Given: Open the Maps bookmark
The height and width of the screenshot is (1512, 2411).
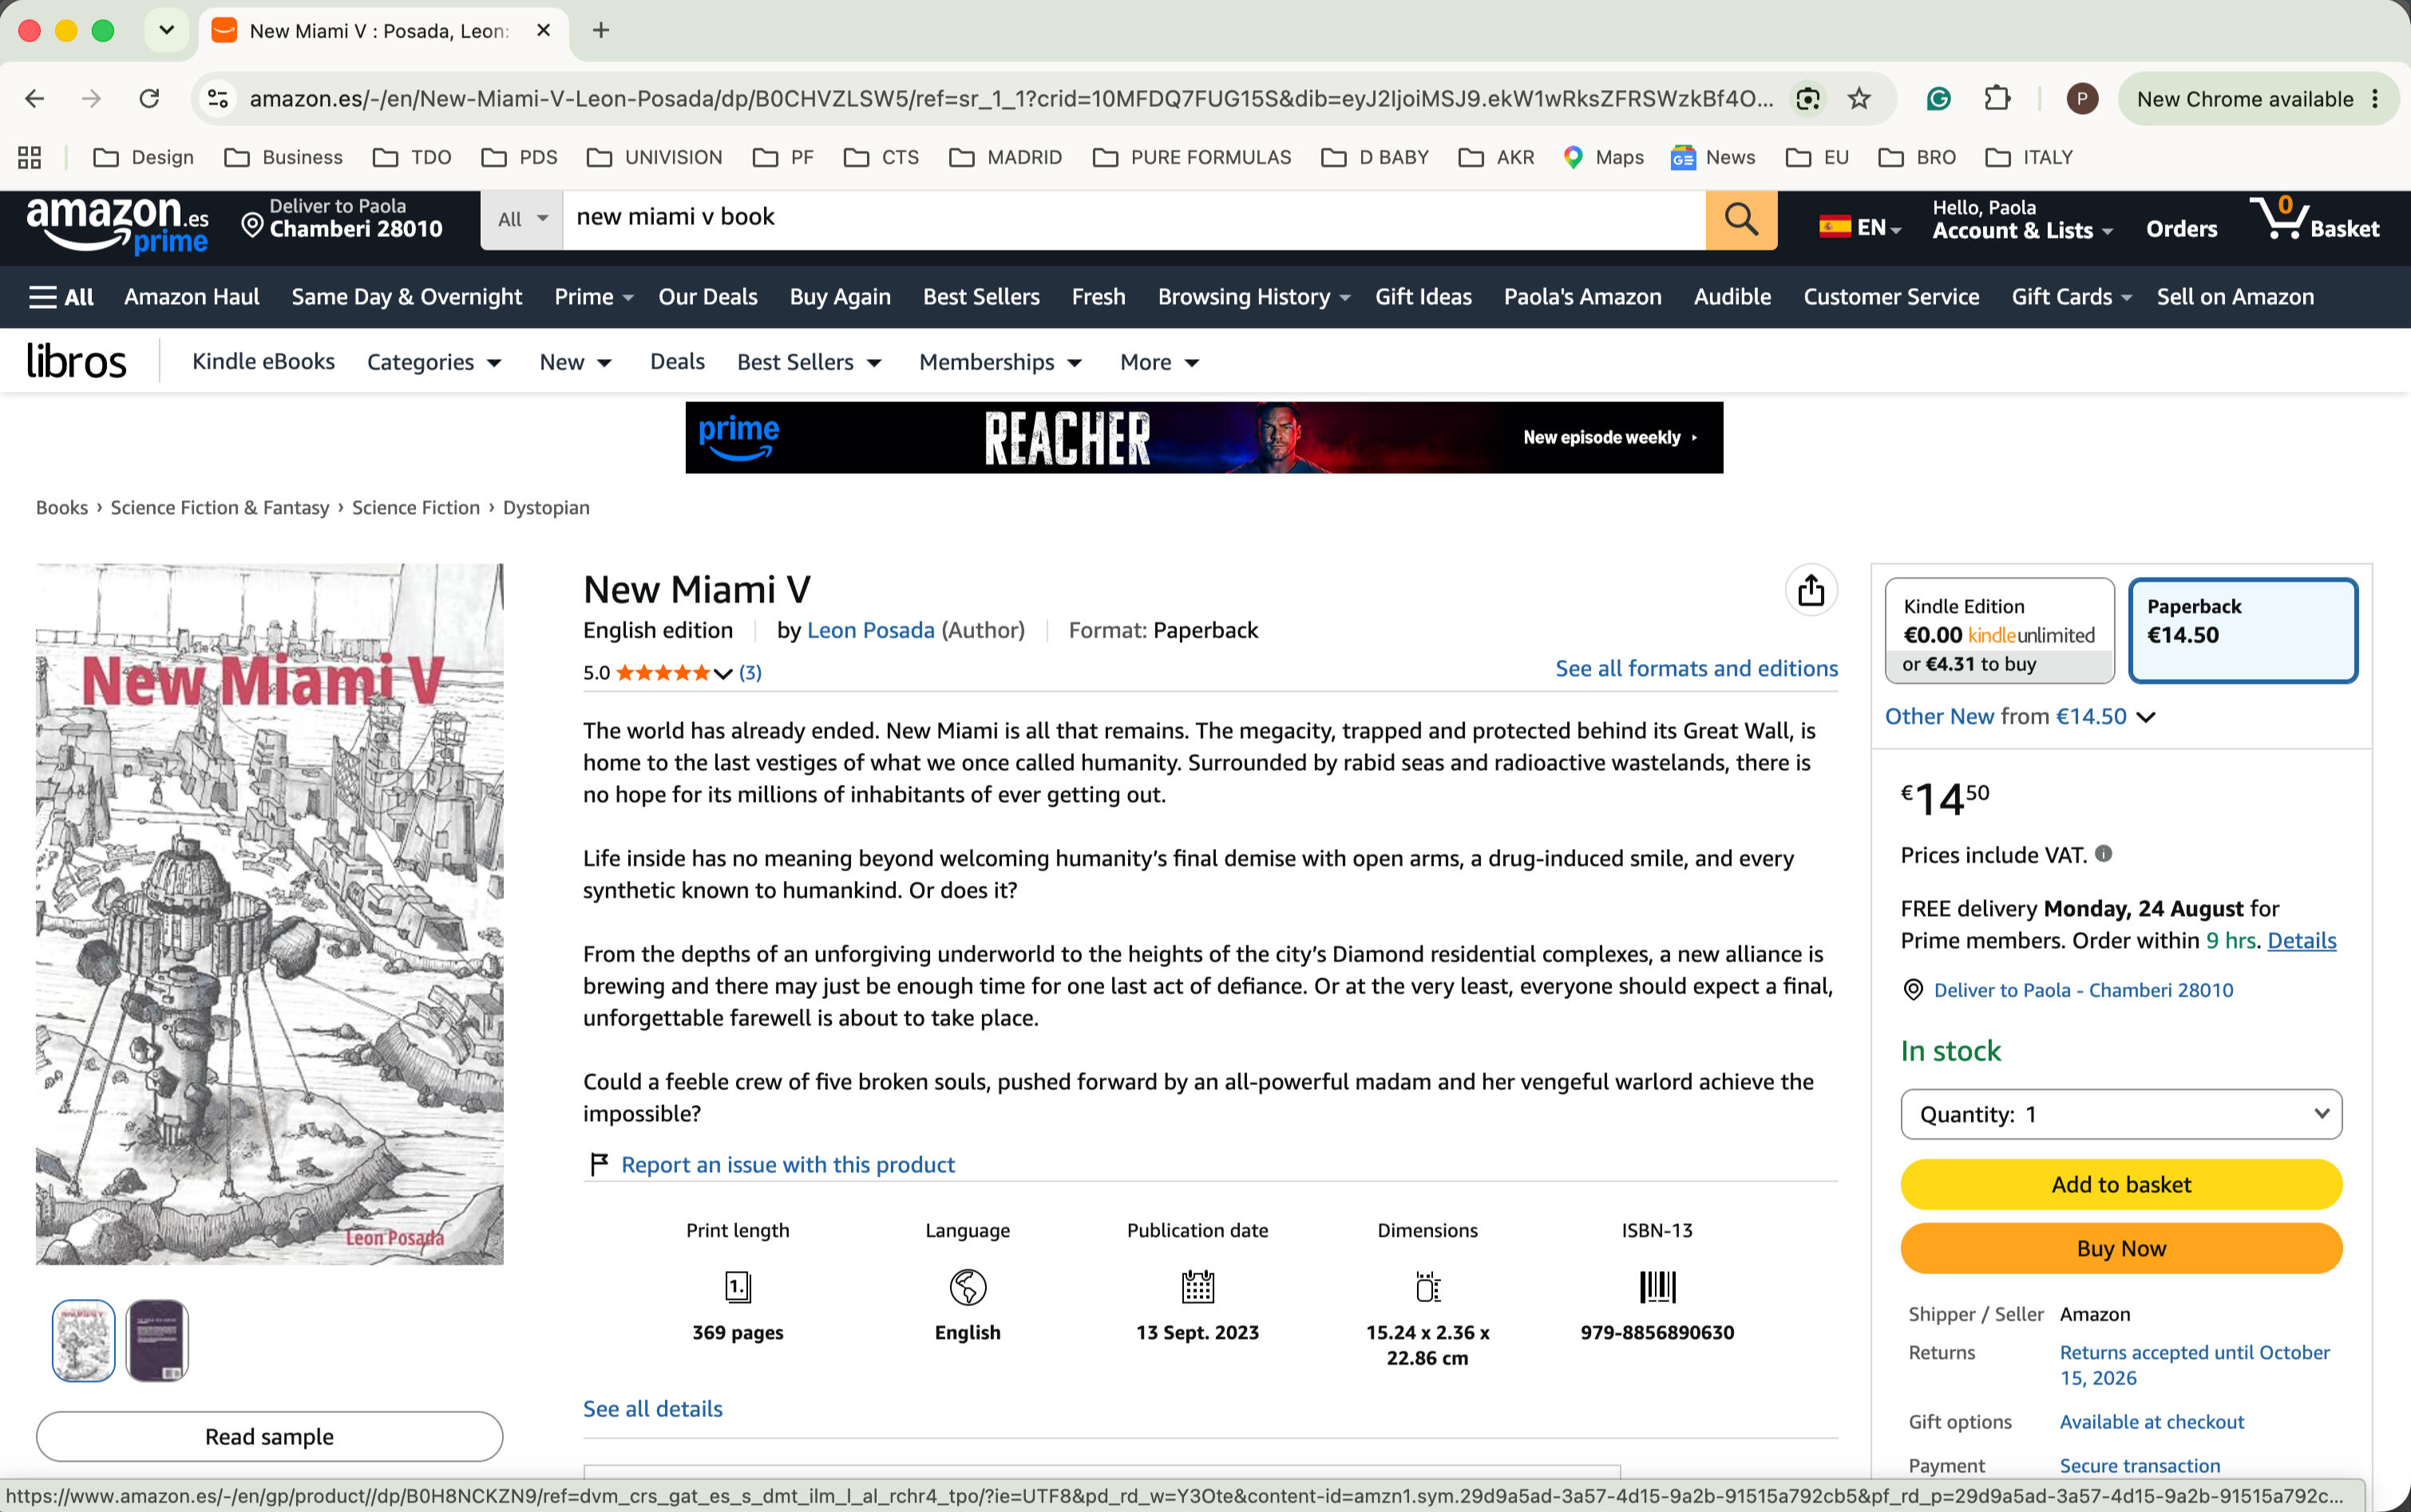Looking at the screenshot, I should click(1604, 157).
